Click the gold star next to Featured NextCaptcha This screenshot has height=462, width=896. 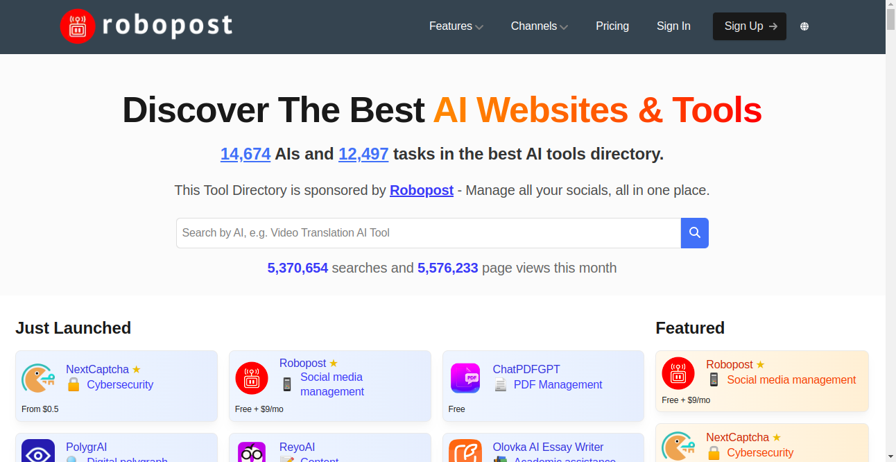[x=777, y=438]
